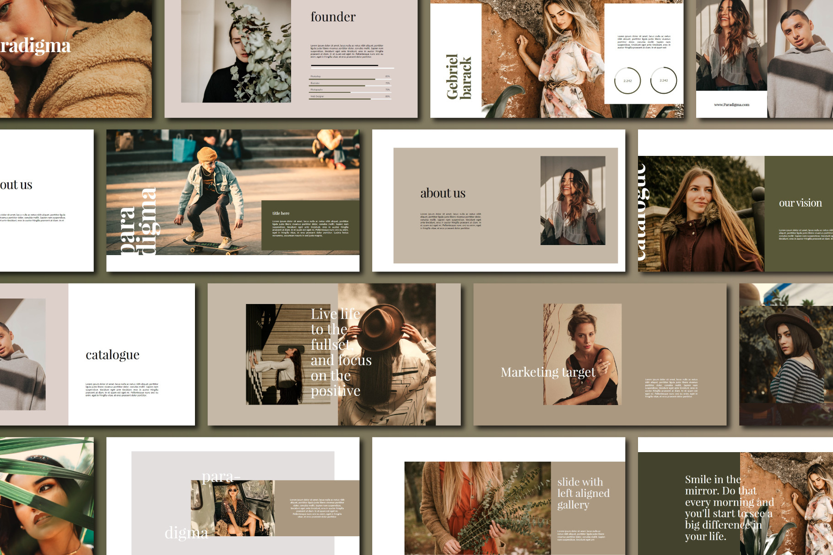Click the woman in striped shirt photo
Viewport: 833px width, 555px height.
786,357
